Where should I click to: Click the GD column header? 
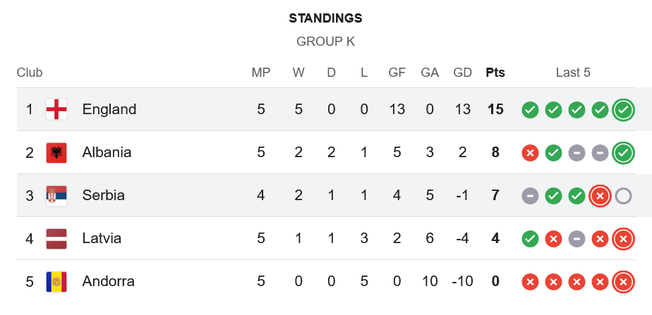462,73
